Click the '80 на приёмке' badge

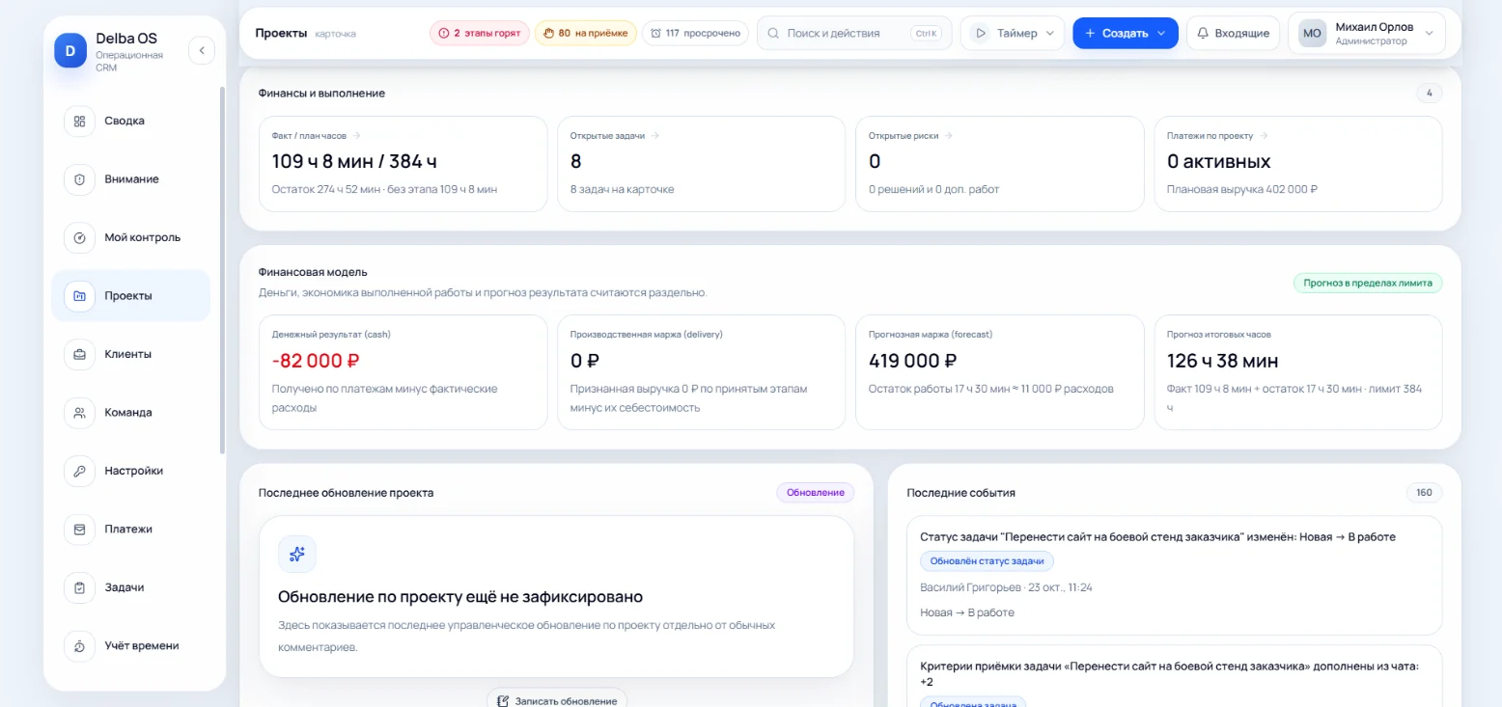point(585,33)
